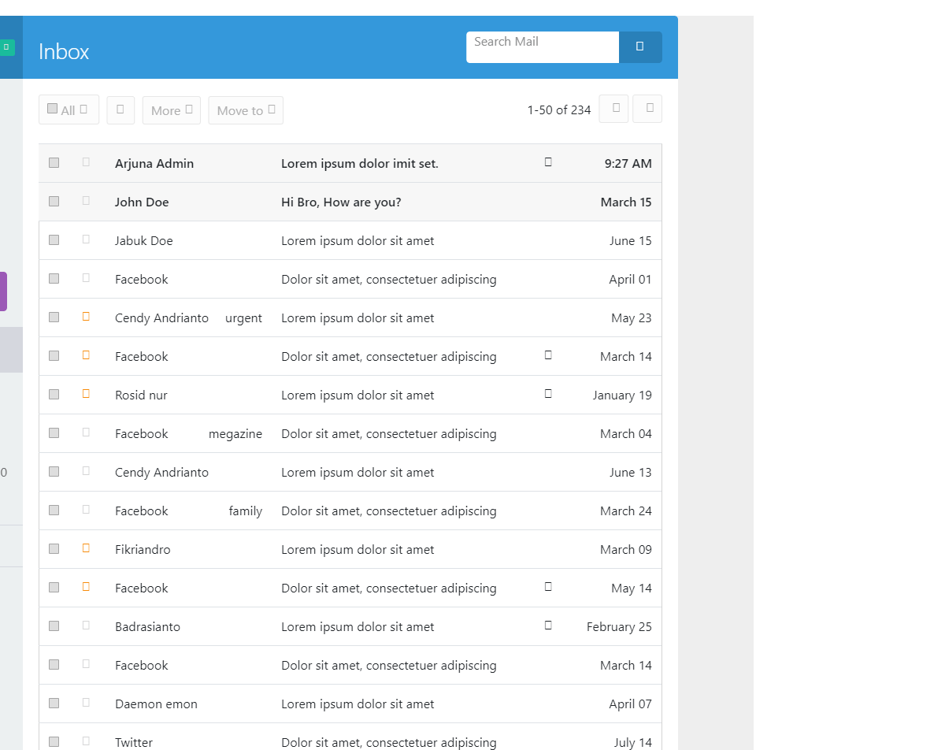945x750 pixels.
Task: Open John Doe's email 'Hi Bro, How are you?'
Action: pyautogui.click(x=341, y=202)
